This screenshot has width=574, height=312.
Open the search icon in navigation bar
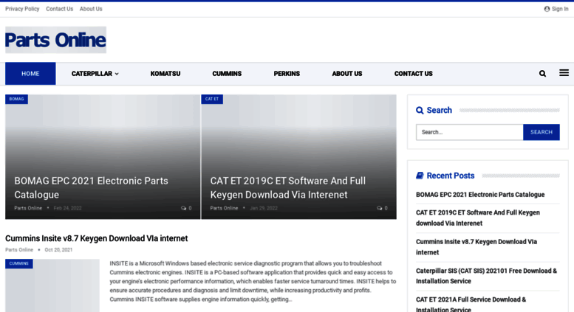pos(542,74)
